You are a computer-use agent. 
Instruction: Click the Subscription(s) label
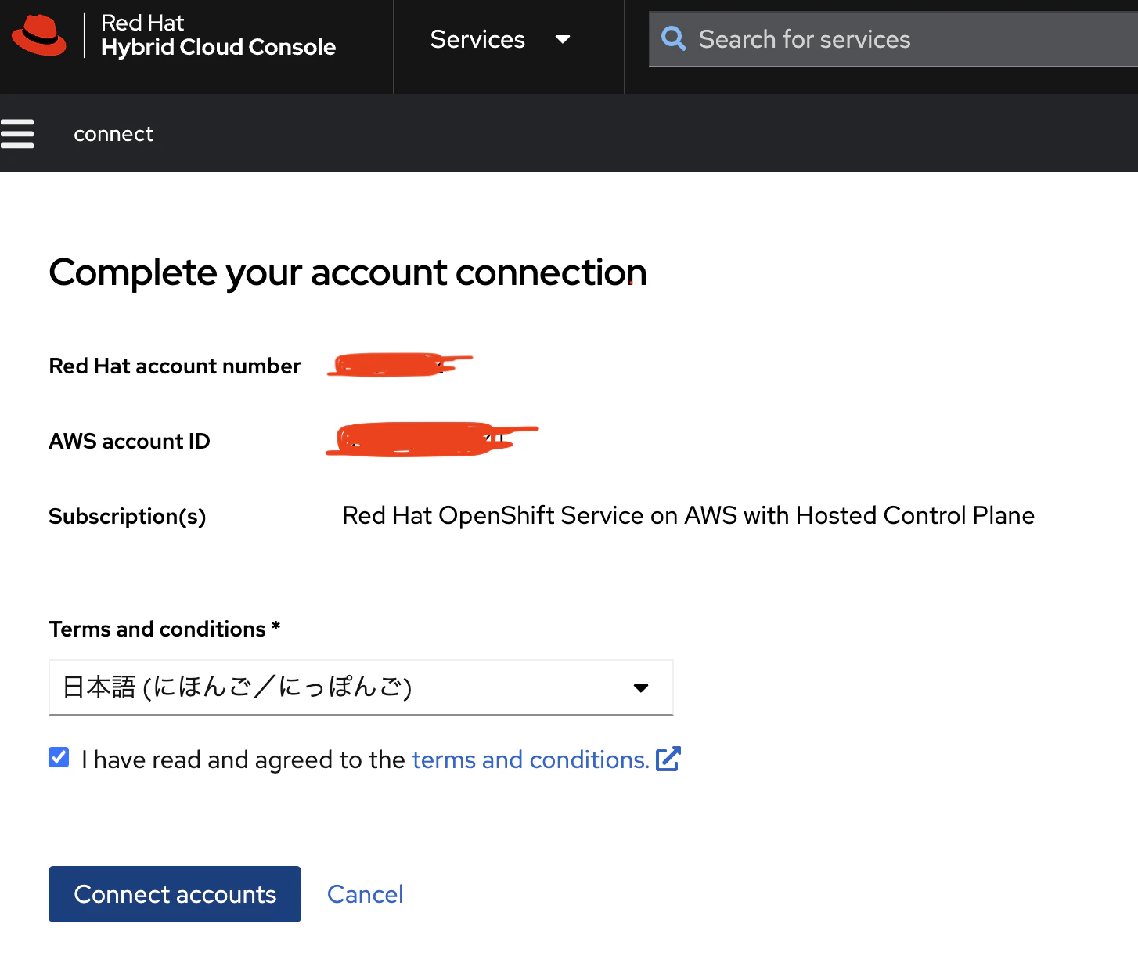[x=128, y=517]
